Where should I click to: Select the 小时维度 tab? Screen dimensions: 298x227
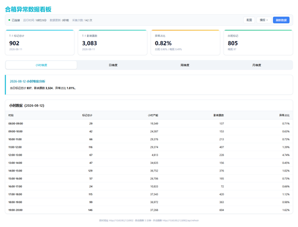tap(41, 65)
